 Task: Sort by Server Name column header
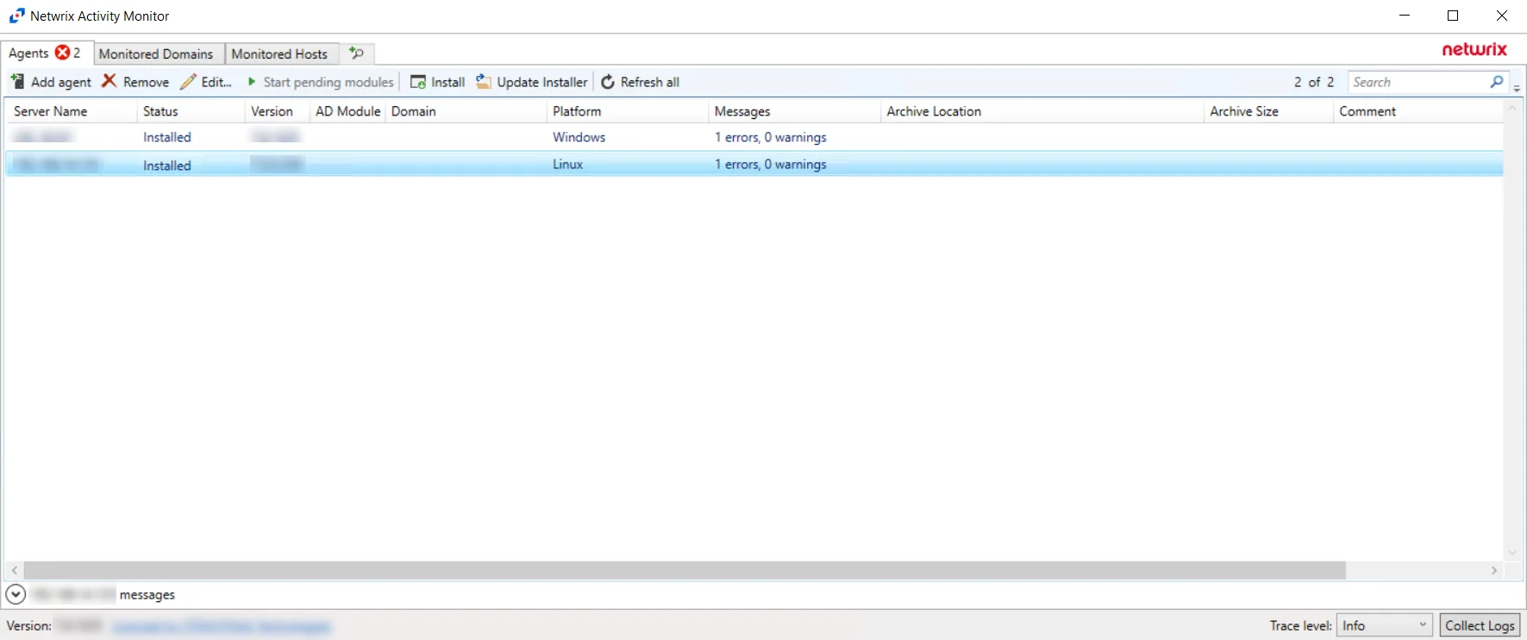pyautogui.click(x=72, y=111)
